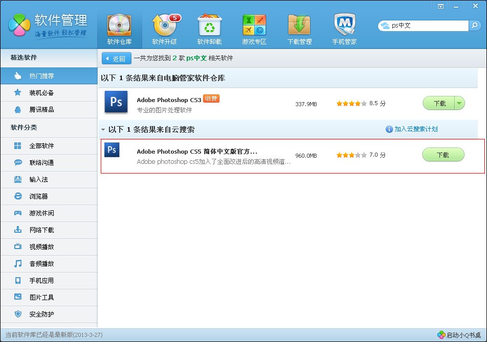
Task: Click the 启动小Q书桌 icon in status bar
Action: [x=441, y=335]
